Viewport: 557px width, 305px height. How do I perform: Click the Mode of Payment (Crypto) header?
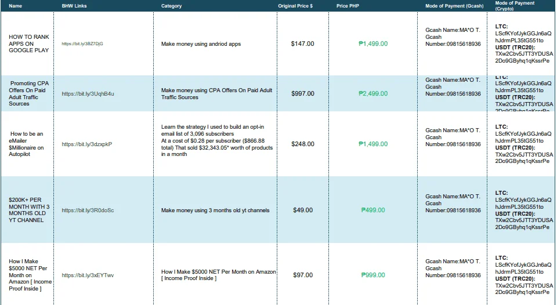(x=515, y=6)
